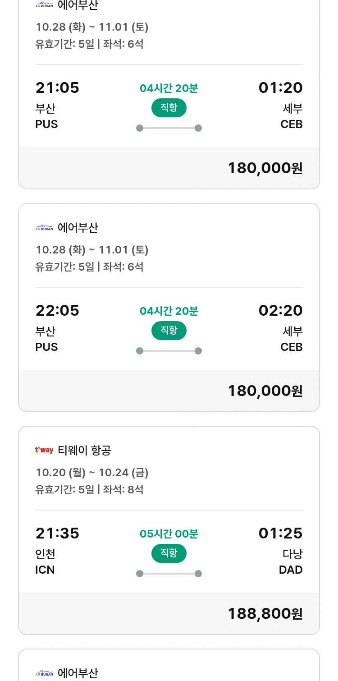Image resolution: width=338 pixels, height=681 pixels.
Task: Click 직항 badge on the 22:05 Busan flight
Action: (169, 331)
